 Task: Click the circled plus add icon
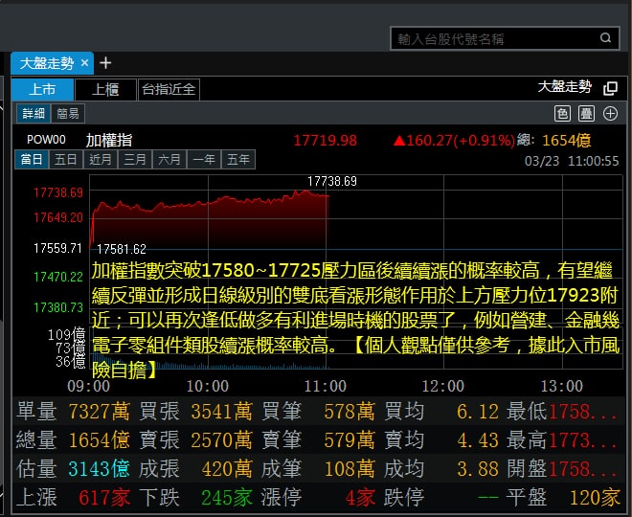[610, 114]
